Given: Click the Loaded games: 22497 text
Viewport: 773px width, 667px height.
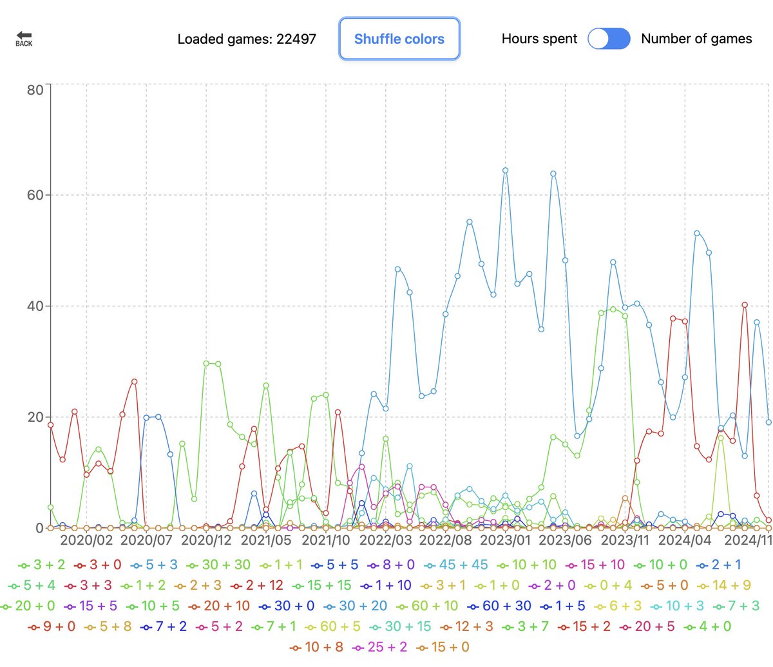Looking at the screenshot, I should (x=247, y=39).
